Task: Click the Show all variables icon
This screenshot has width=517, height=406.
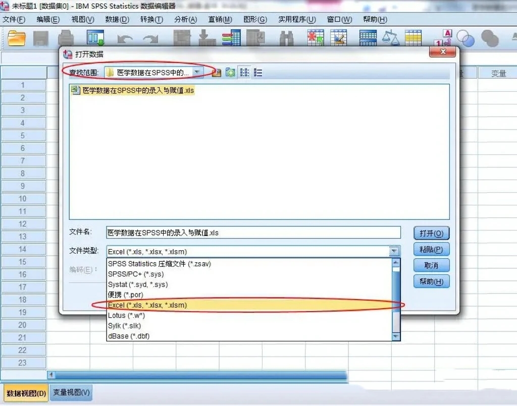Action: click(x=490, y=38)
